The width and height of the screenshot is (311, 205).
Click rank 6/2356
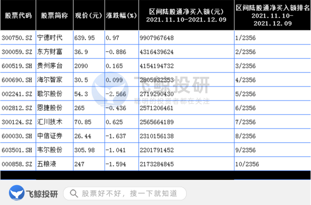(x=245, y=108)
